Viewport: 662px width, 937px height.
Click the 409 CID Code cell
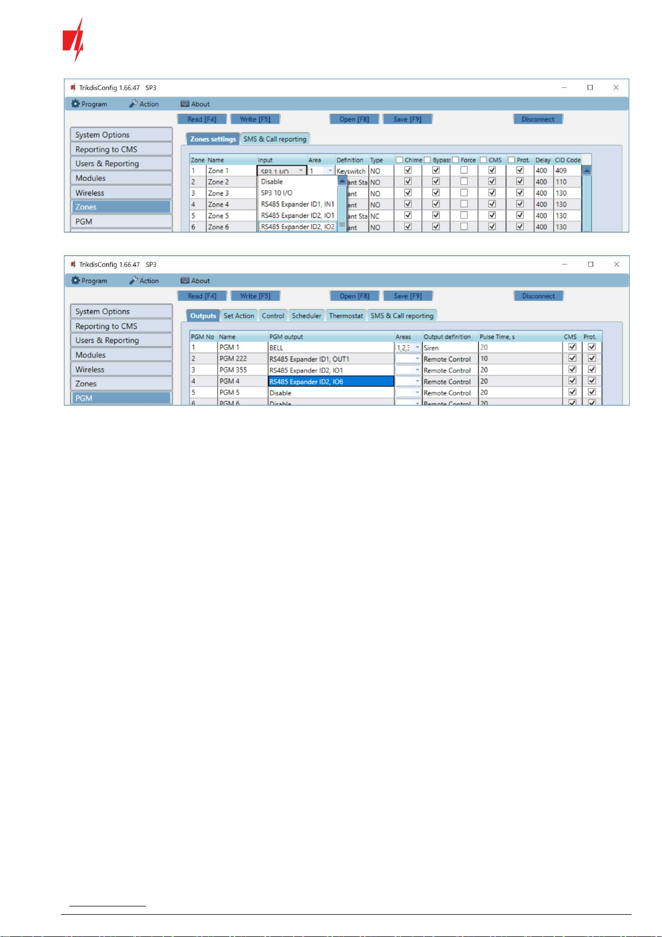[567, 171]
